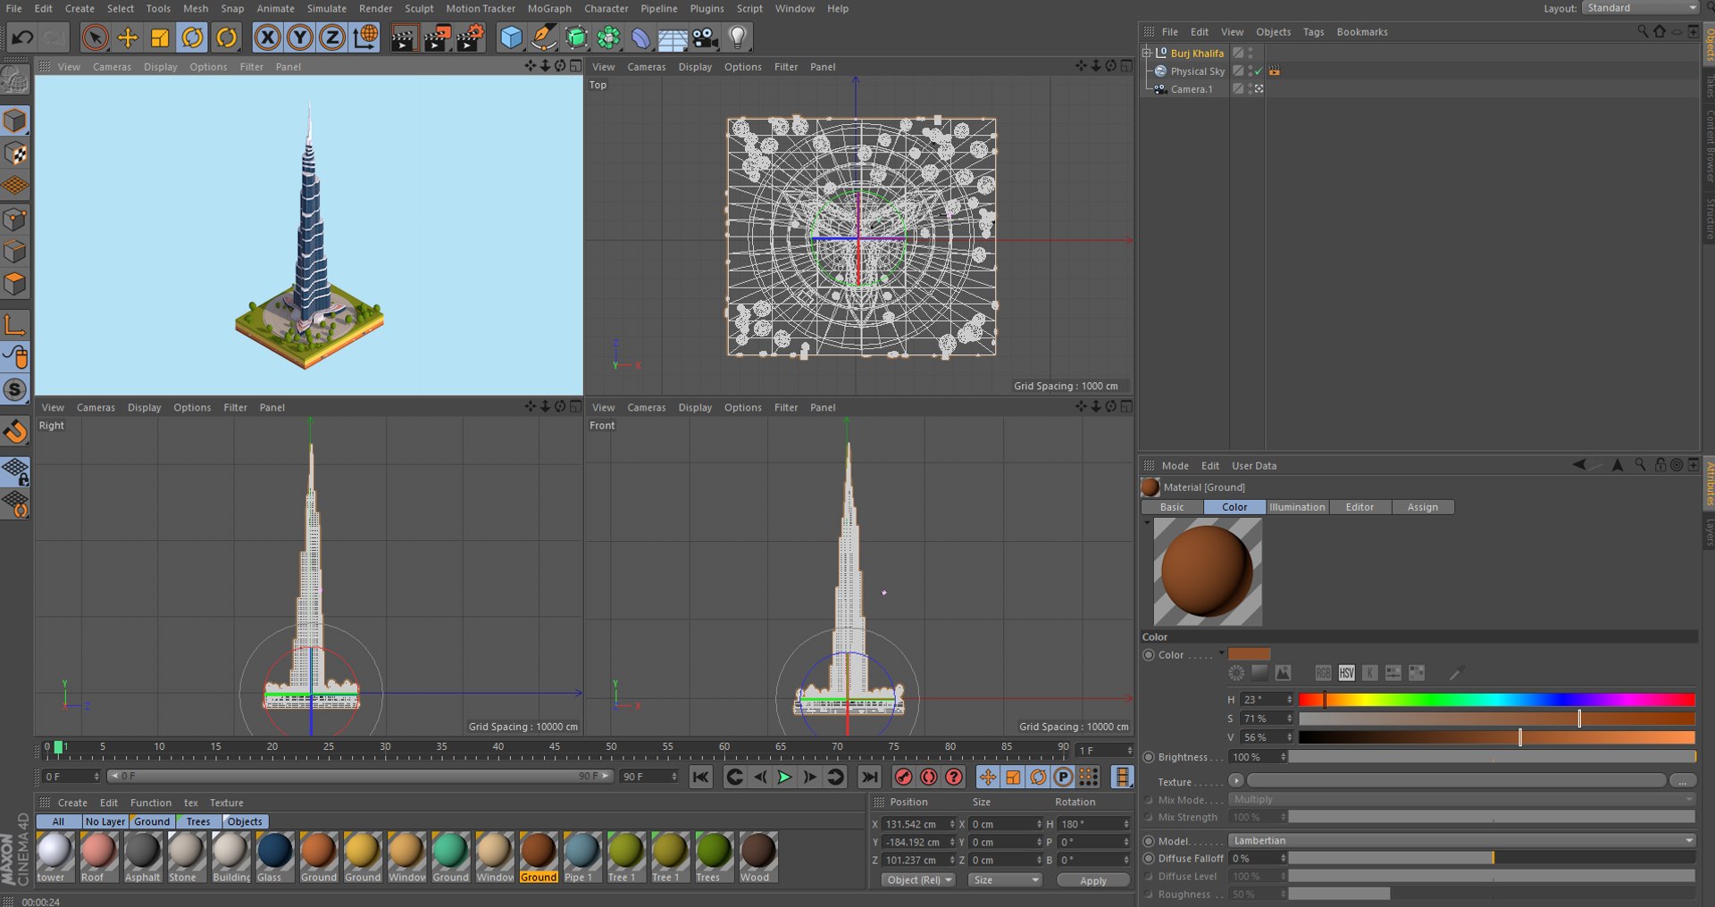Click the X Position input field
1715x907 pixels.
pyautogui.click(x=915, y=824)
